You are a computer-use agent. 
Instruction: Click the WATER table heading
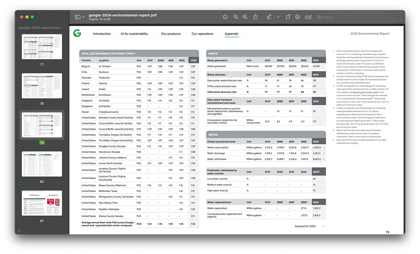click(x=213, y=135)
